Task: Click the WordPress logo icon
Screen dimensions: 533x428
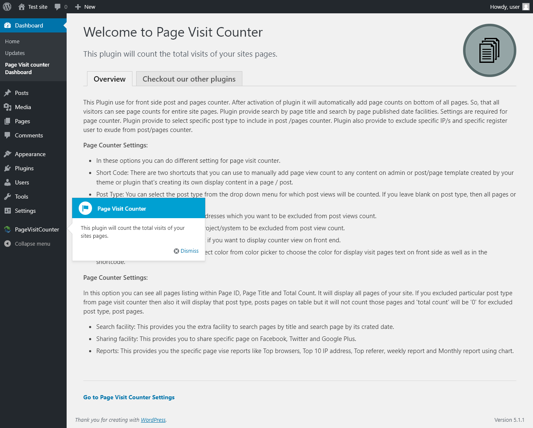Action: [7, 7]
